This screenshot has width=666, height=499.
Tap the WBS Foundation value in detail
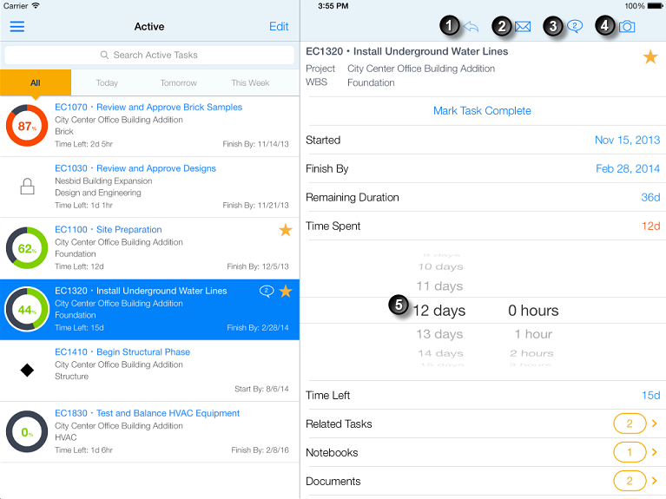point(371,82)
